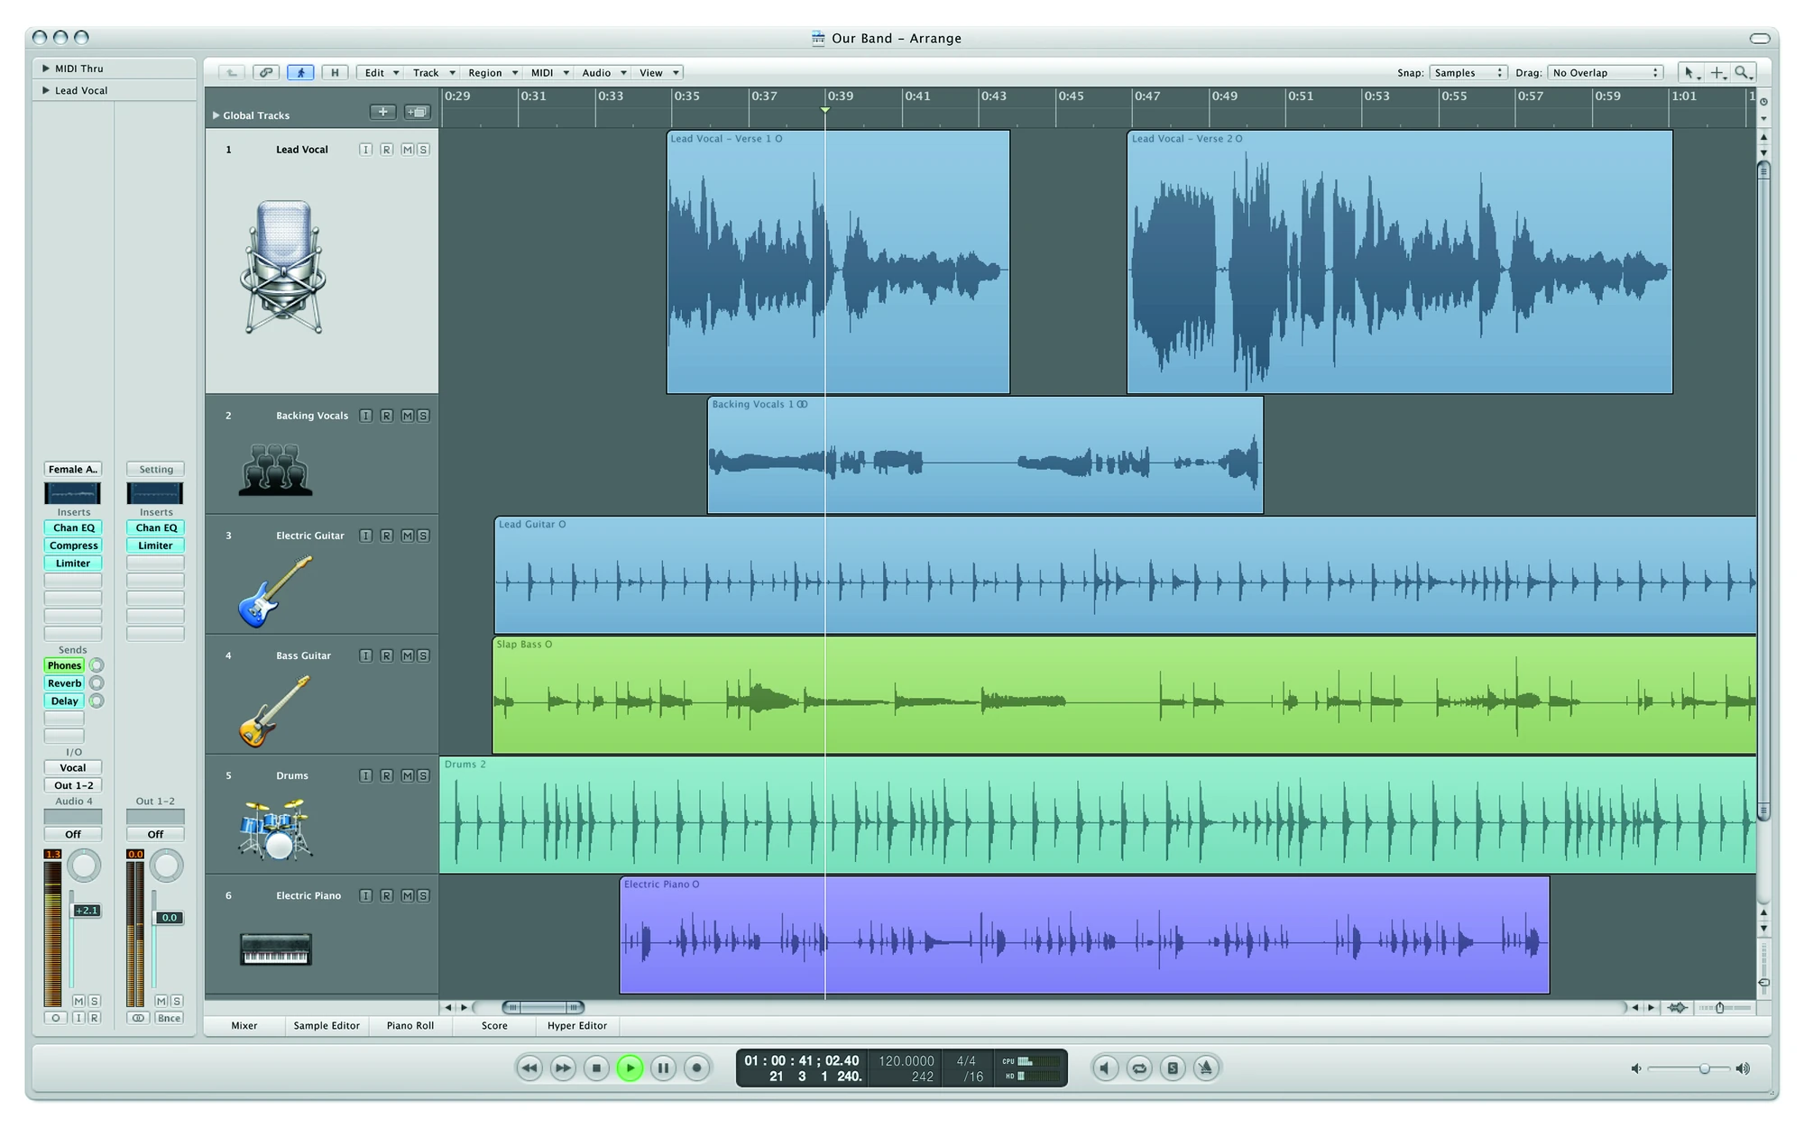Adjust the master volume slider knob

(1704, 1068)
